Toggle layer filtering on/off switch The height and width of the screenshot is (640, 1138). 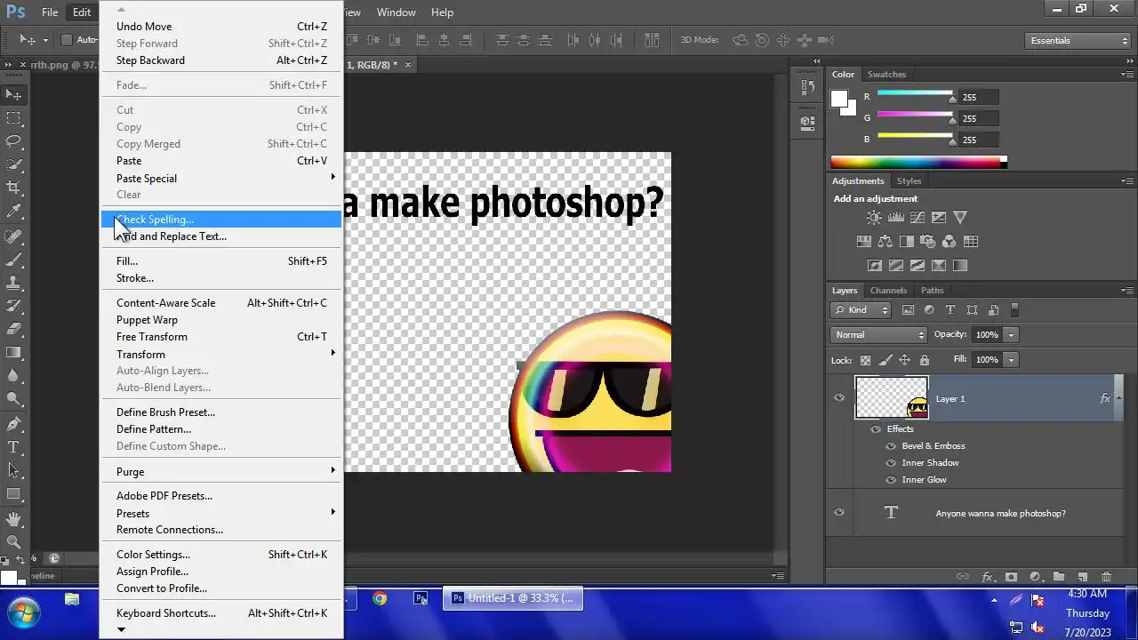coord(1014,310)
